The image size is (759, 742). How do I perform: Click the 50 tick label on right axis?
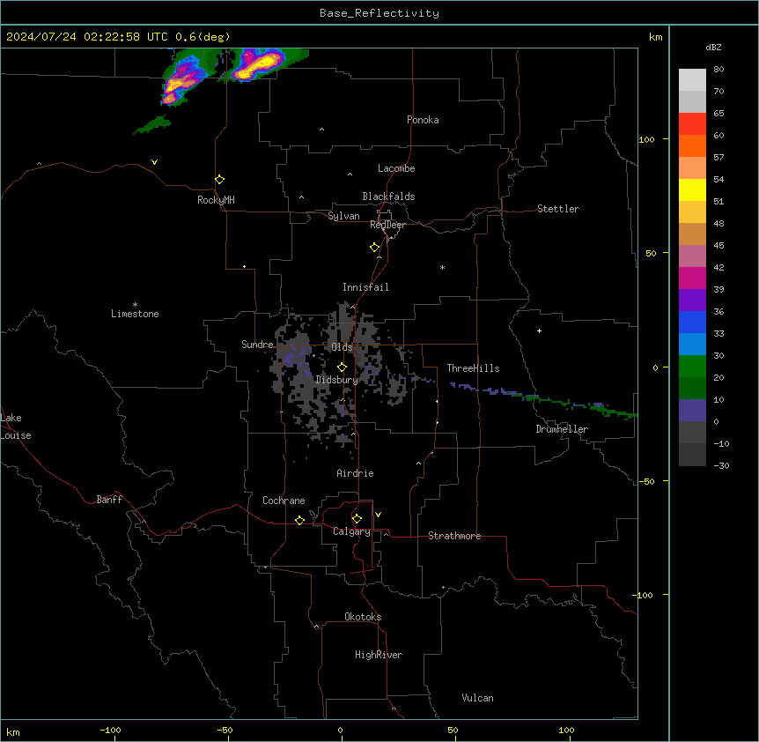click(651, 253)
